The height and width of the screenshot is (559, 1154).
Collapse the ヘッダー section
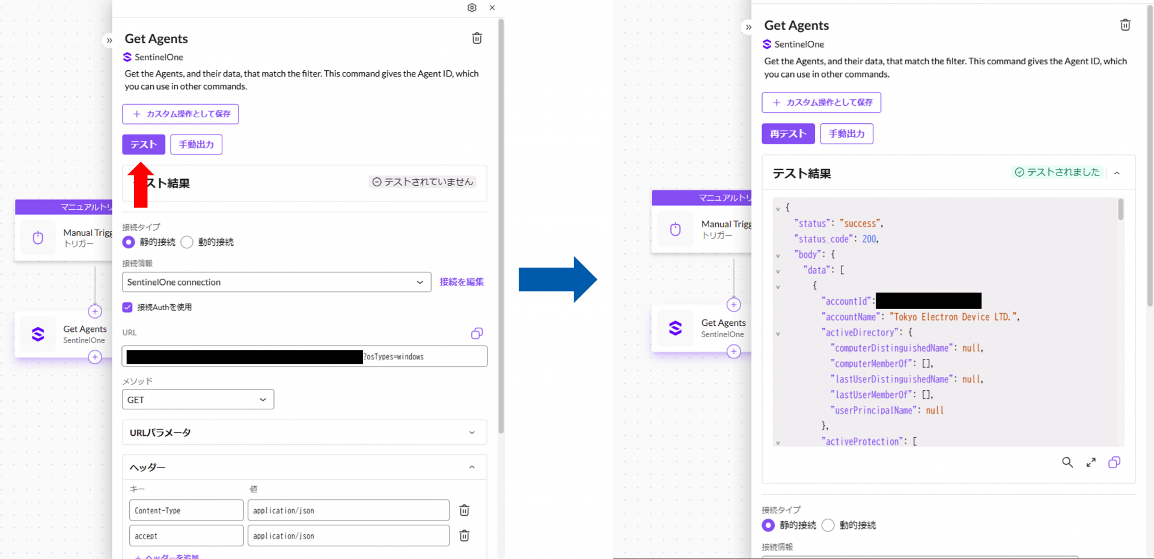471,467
